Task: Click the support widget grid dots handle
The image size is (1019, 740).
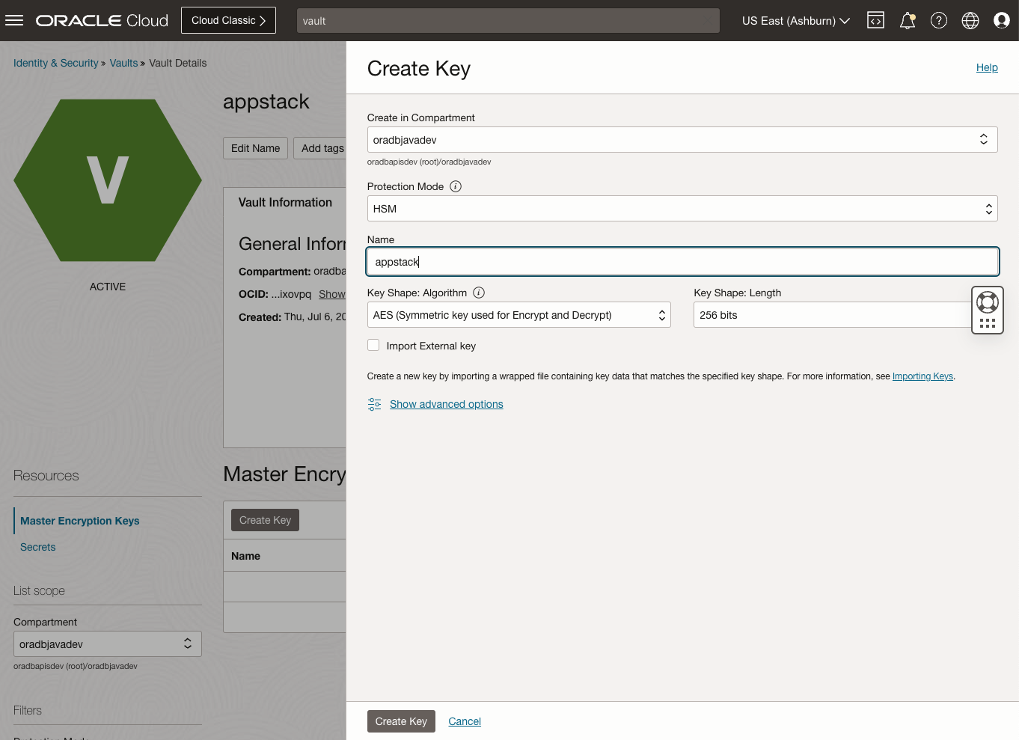Action: (988, 323)
